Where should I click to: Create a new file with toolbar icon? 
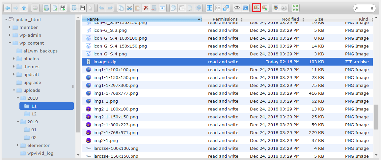pyautogui.click(x=54, y=8)
